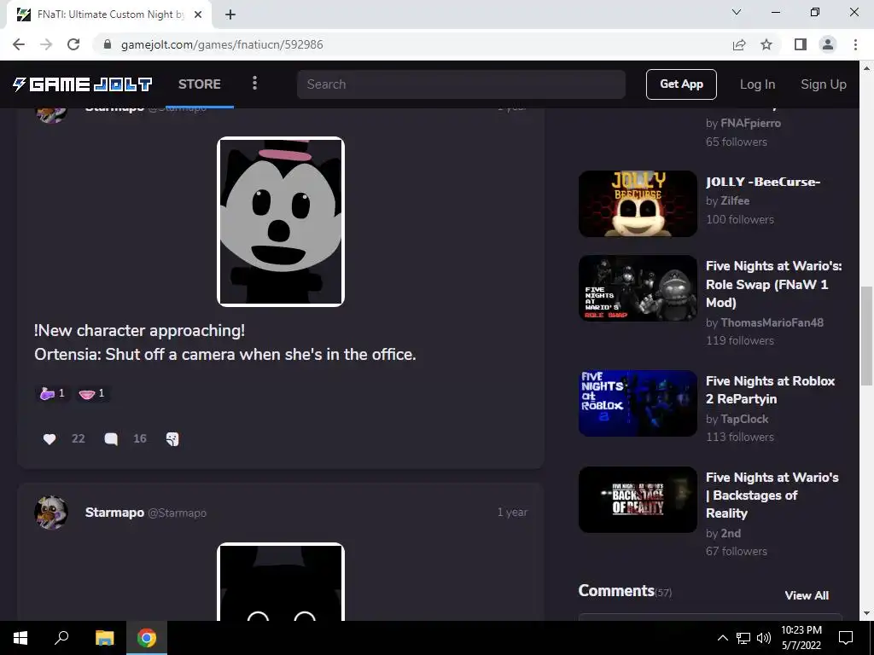The image size is (874, 655).
Task: Focus the Game Jolt search field
Action: [x=461, y=84]
